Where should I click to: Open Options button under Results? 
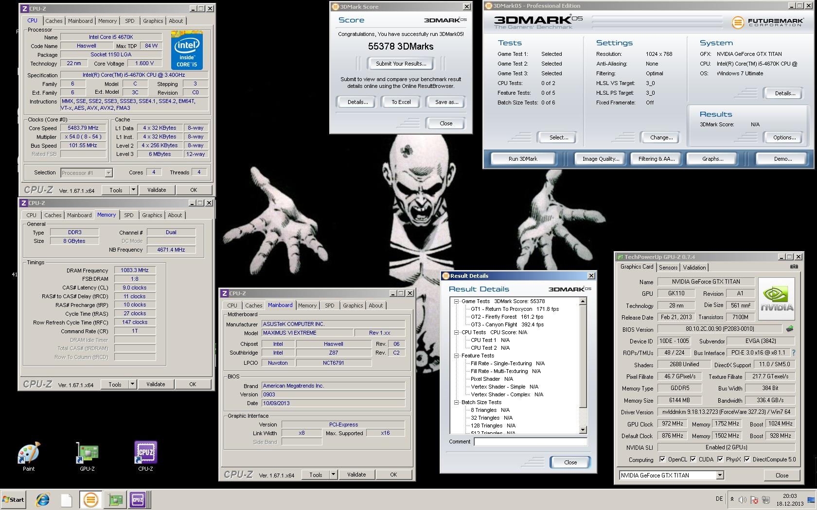pyautogui.click(x=784, y=137)
